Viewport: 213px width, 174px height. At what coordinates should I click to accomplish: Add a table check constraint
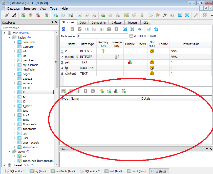click(124, 91)
